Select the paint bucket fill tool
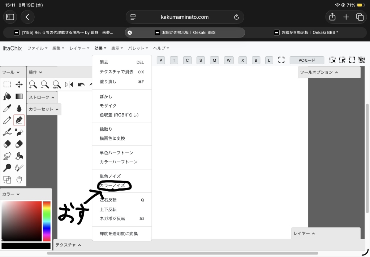Screen dimensions: 370x257 tap(7, 96)
